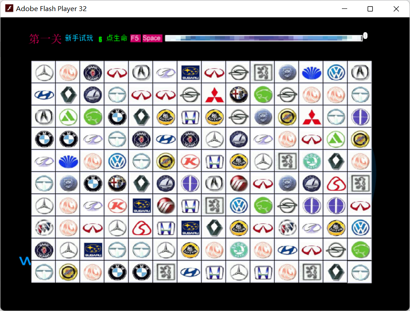Screen dimensions: 410x311
Task: Pick the Subaru tile in the top row
Action: coord(190,72)
